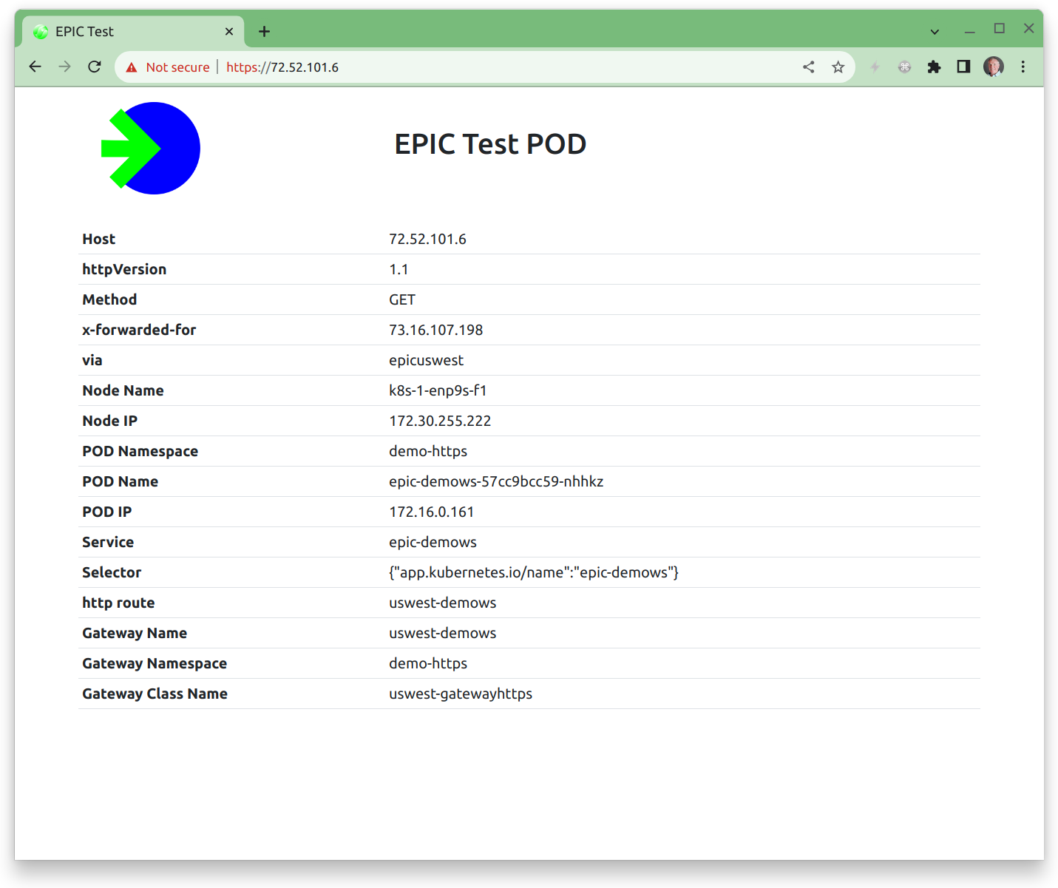The width and height of the screenshot is (1058, 888).
Task: Click the round gray extension icon
Action: coord(904,67)
